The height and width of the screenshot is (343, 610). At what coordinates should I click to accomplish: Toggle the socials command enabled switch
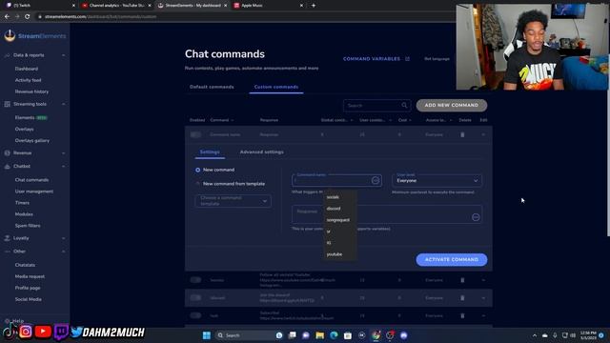[195, 280]
